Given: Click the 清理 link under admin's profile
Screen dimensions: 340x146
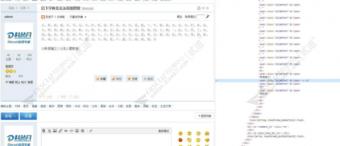Looking at the screenshot, I should [30, 82].
